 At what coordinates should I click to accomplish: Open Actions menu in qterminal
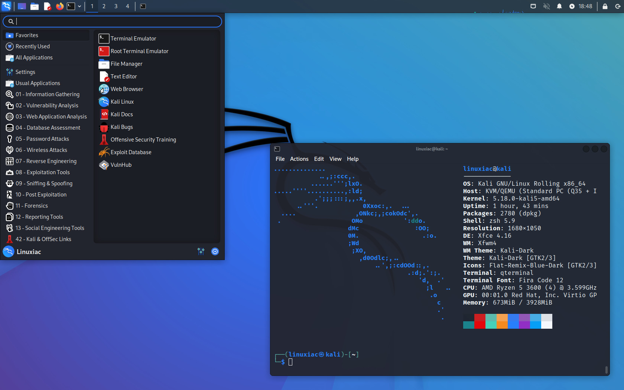point(299,159)
